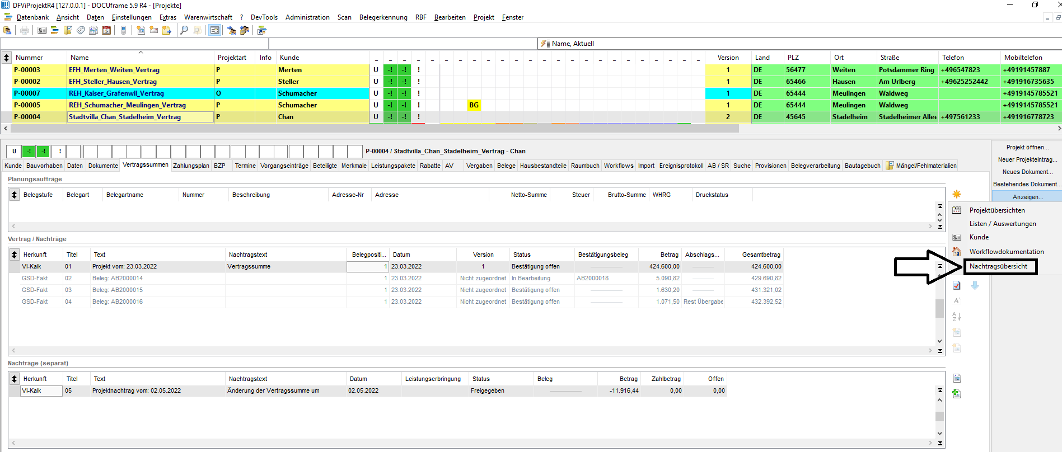Select the Projektnachtrag vom: 02.05.2022 row

[372, 390]
